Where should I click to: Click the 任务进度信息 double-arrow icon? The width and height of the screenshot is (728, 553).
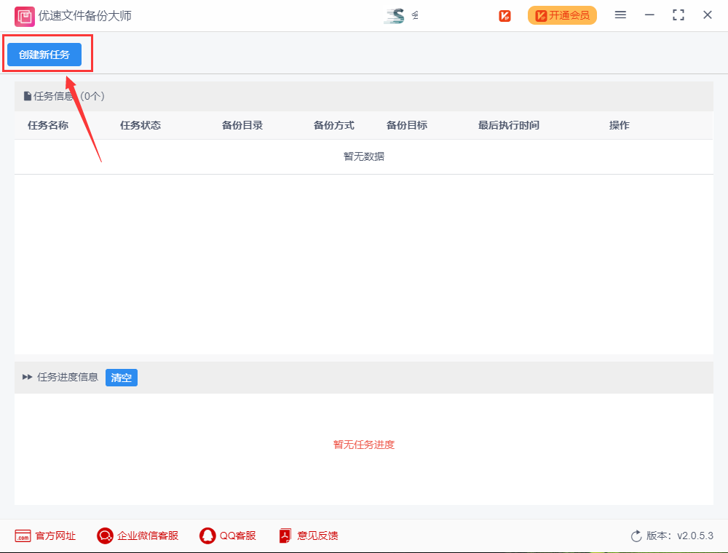28,377
